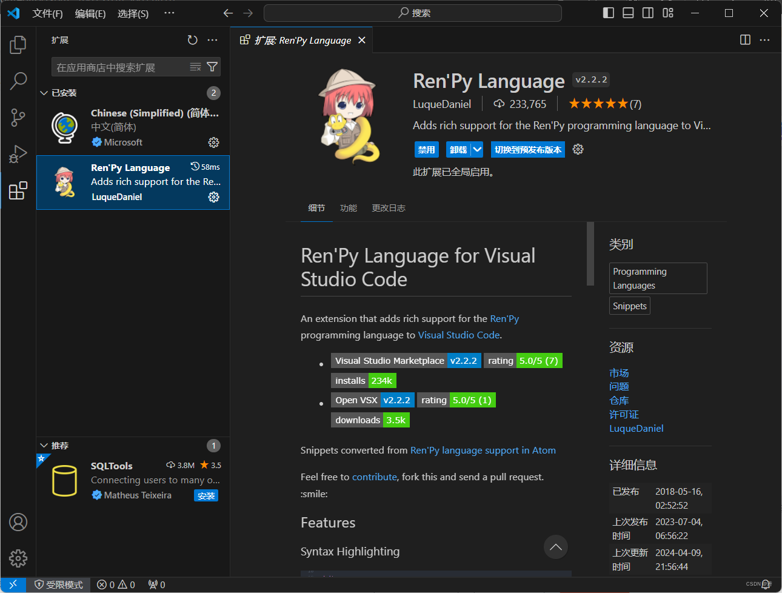Open the contribute link
This screenshot has height=593, width=782.
click(375, 477)
